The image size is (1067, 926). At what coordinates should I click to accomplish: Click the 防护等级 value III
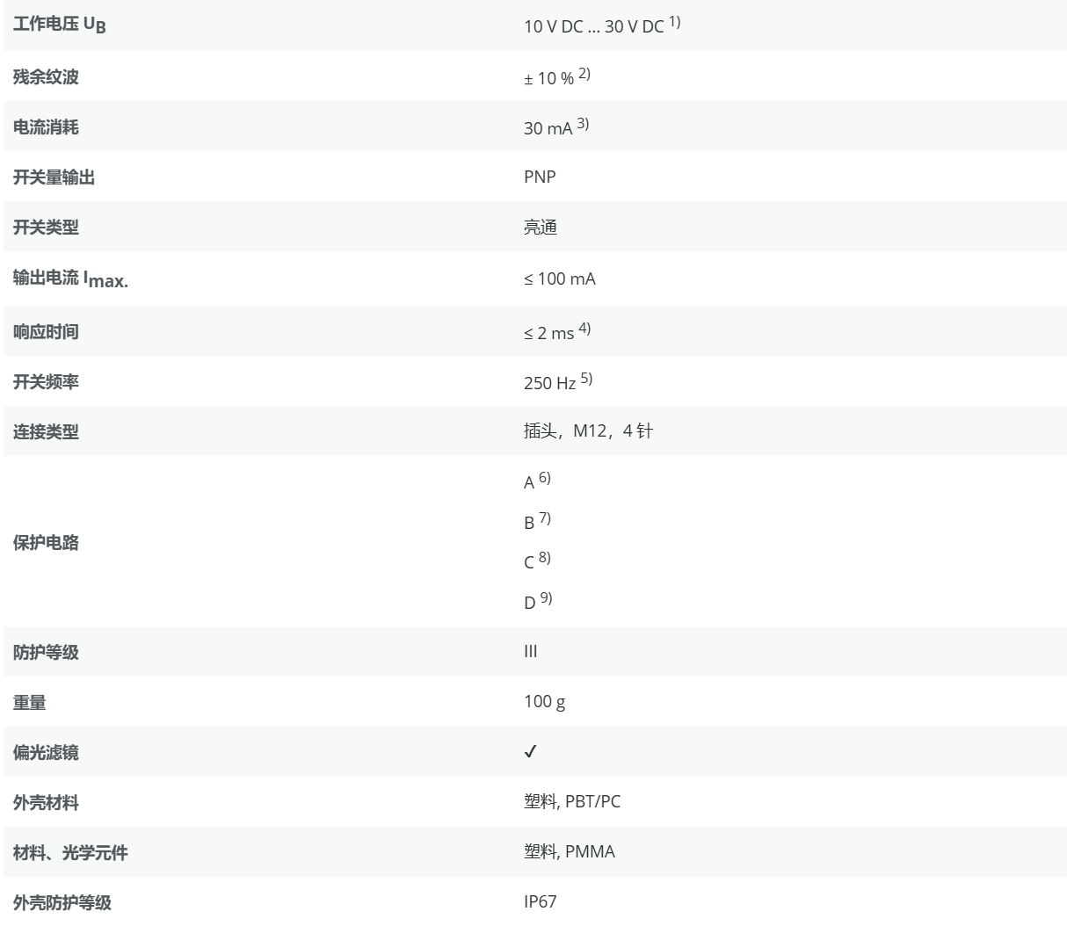(531, 651)
